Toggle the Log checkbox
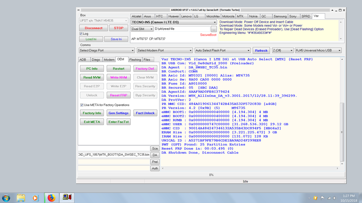Screen dimensions: 362x203 pyautogui.click(x=81, y=34)
